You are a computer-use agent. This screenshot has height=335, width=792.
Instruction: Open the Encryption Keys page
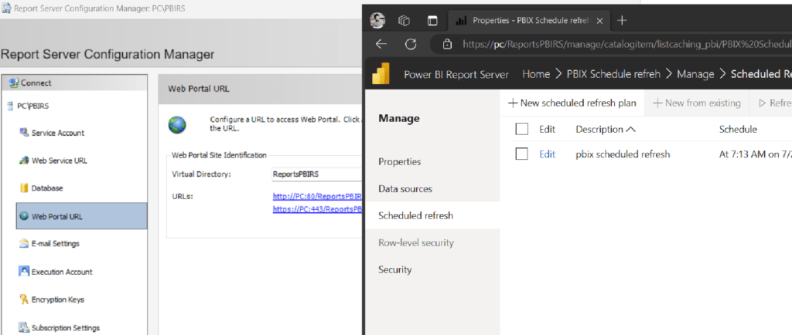pyautogui.click(x=57, y=299)
